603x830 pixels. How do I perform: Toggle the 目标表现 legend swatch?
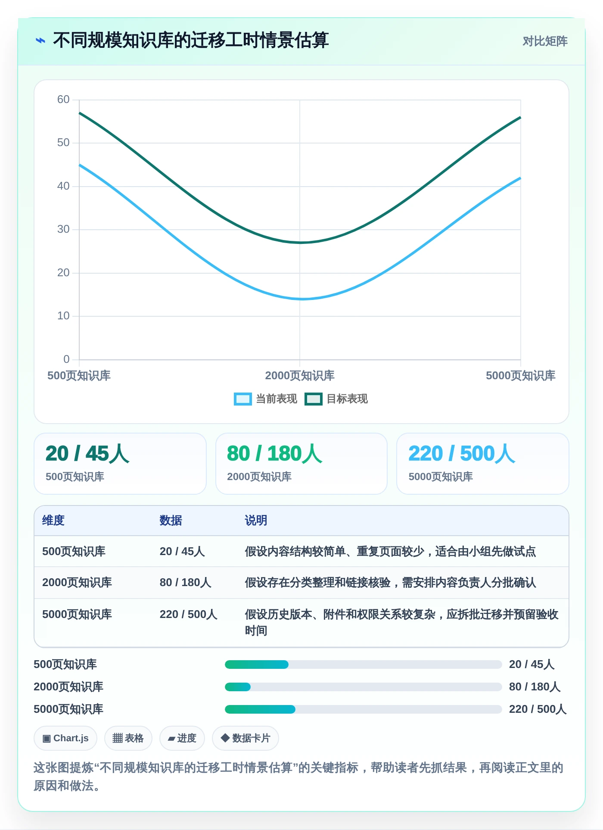click(313, 399)
